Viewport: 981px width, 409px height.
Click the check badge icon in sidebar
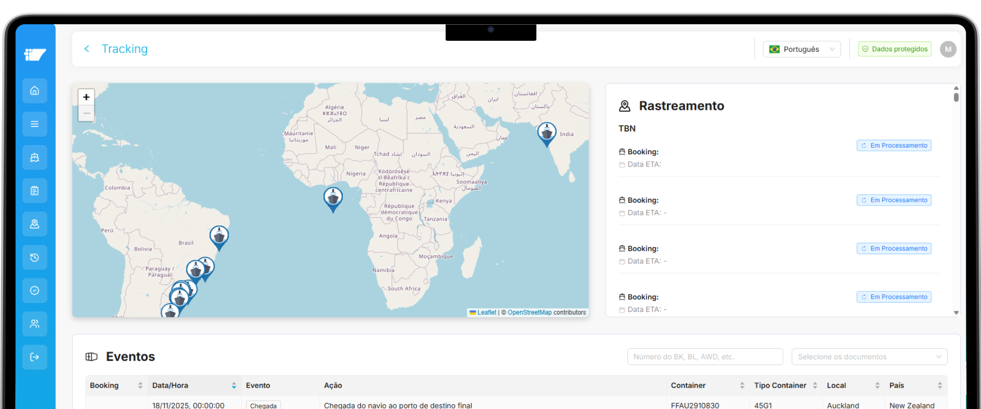[x=35, y=290]
